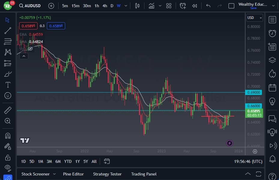Start bar replay with the rewind icon

click(x=194, y=6)
